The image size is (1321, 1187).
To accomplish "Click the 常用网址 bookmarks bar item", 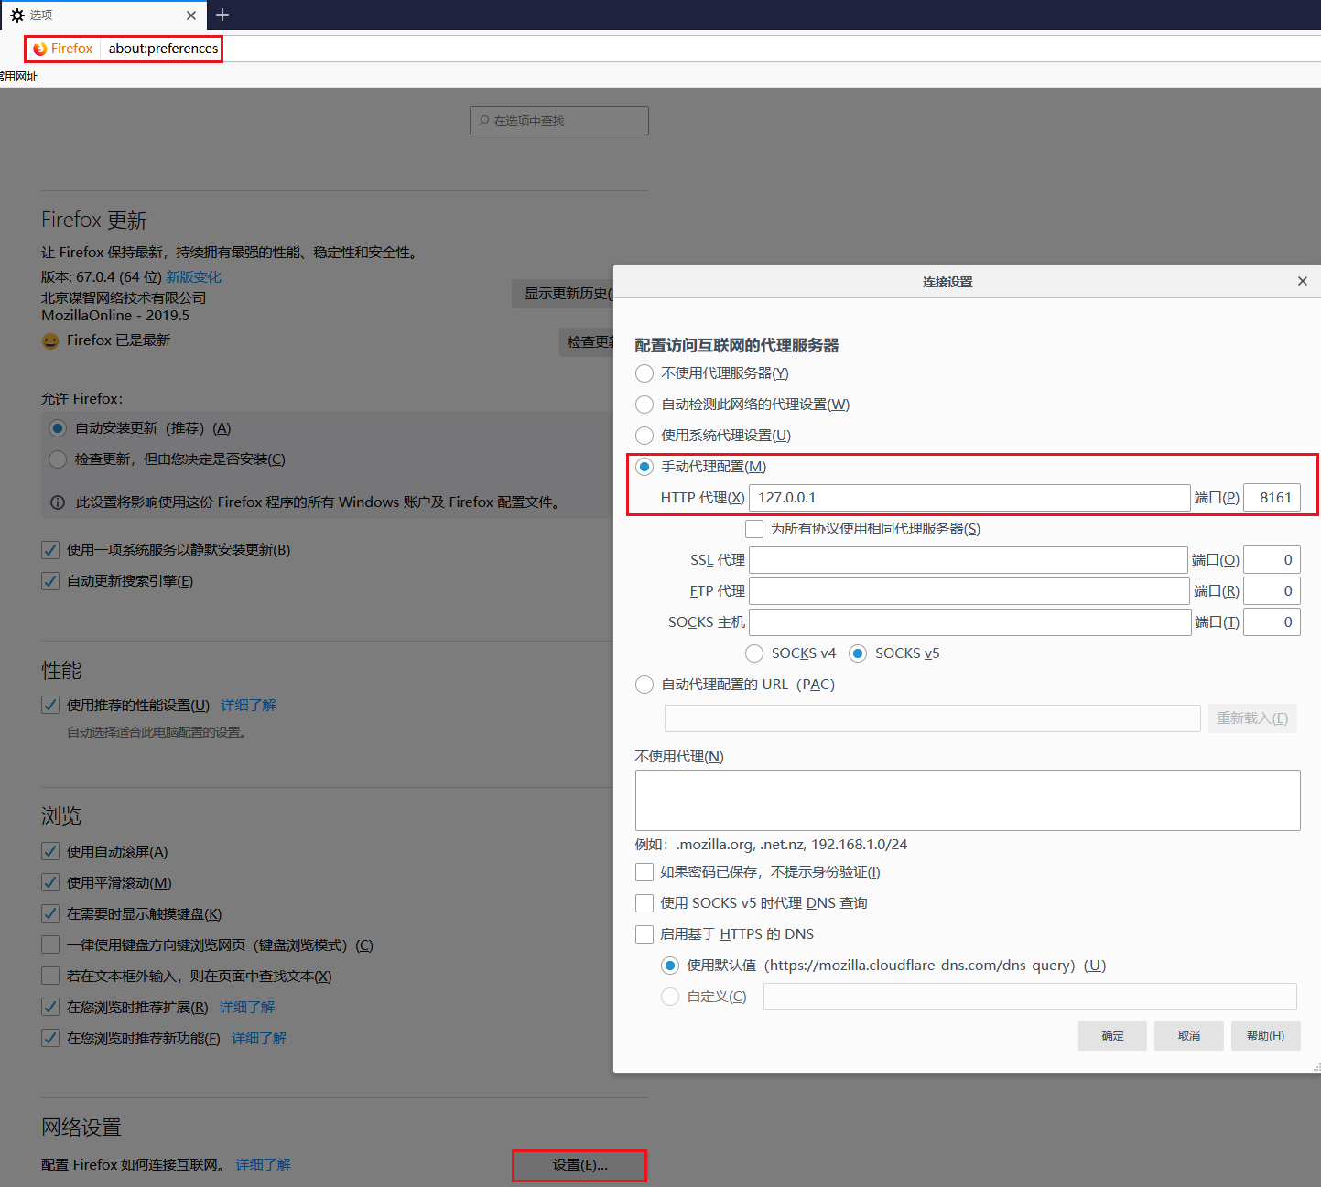I will pyautogui.click(x=19, y=77).
